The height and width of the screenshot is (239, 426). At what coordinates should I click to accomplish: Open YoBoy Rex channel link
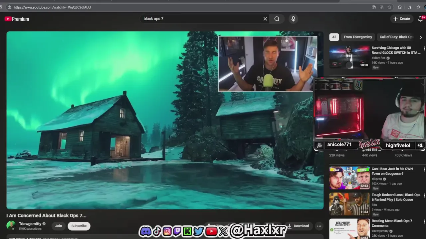[378, 58]
